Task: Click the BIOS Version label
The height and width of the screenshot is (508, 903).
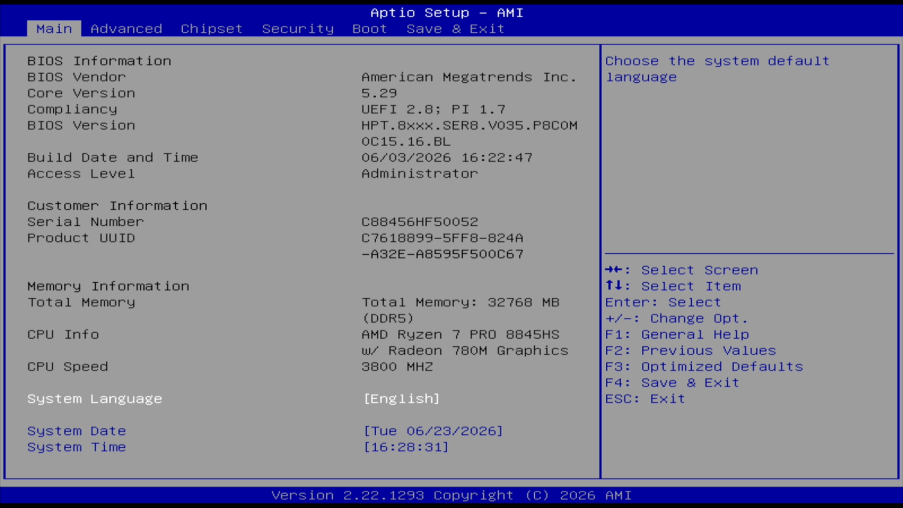Action: [x=81, y=125]
